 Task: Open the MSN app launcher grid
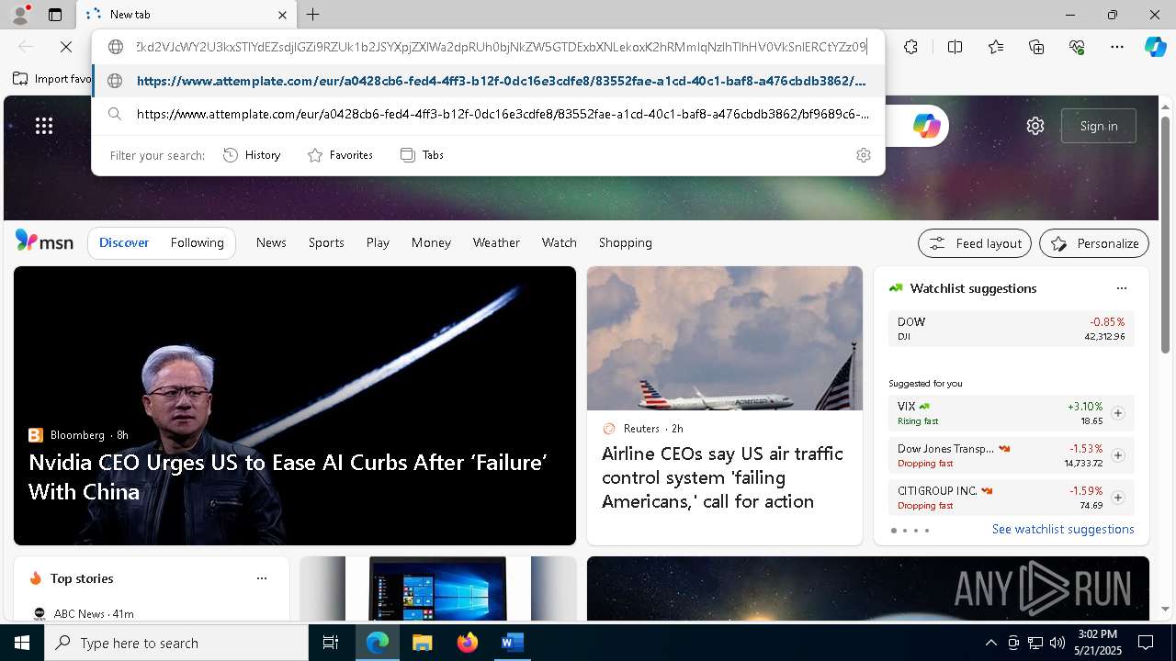44,126
